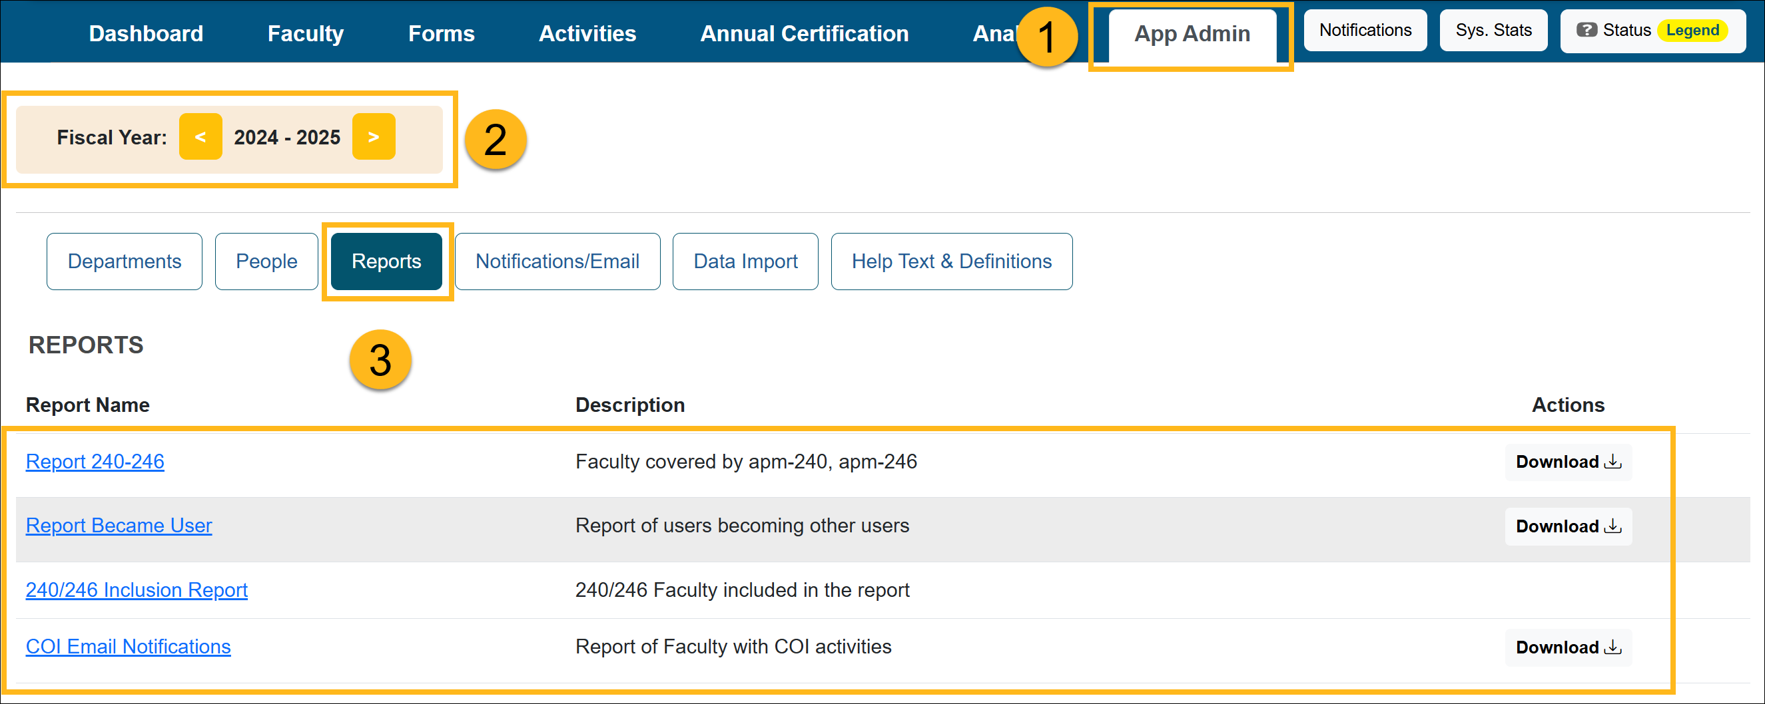Click the Description column header
This screenshot has width=1765, height=704.
(x=630, y=405)
